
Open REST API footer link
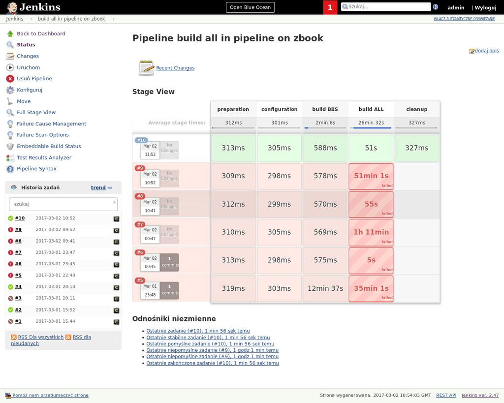446,395
